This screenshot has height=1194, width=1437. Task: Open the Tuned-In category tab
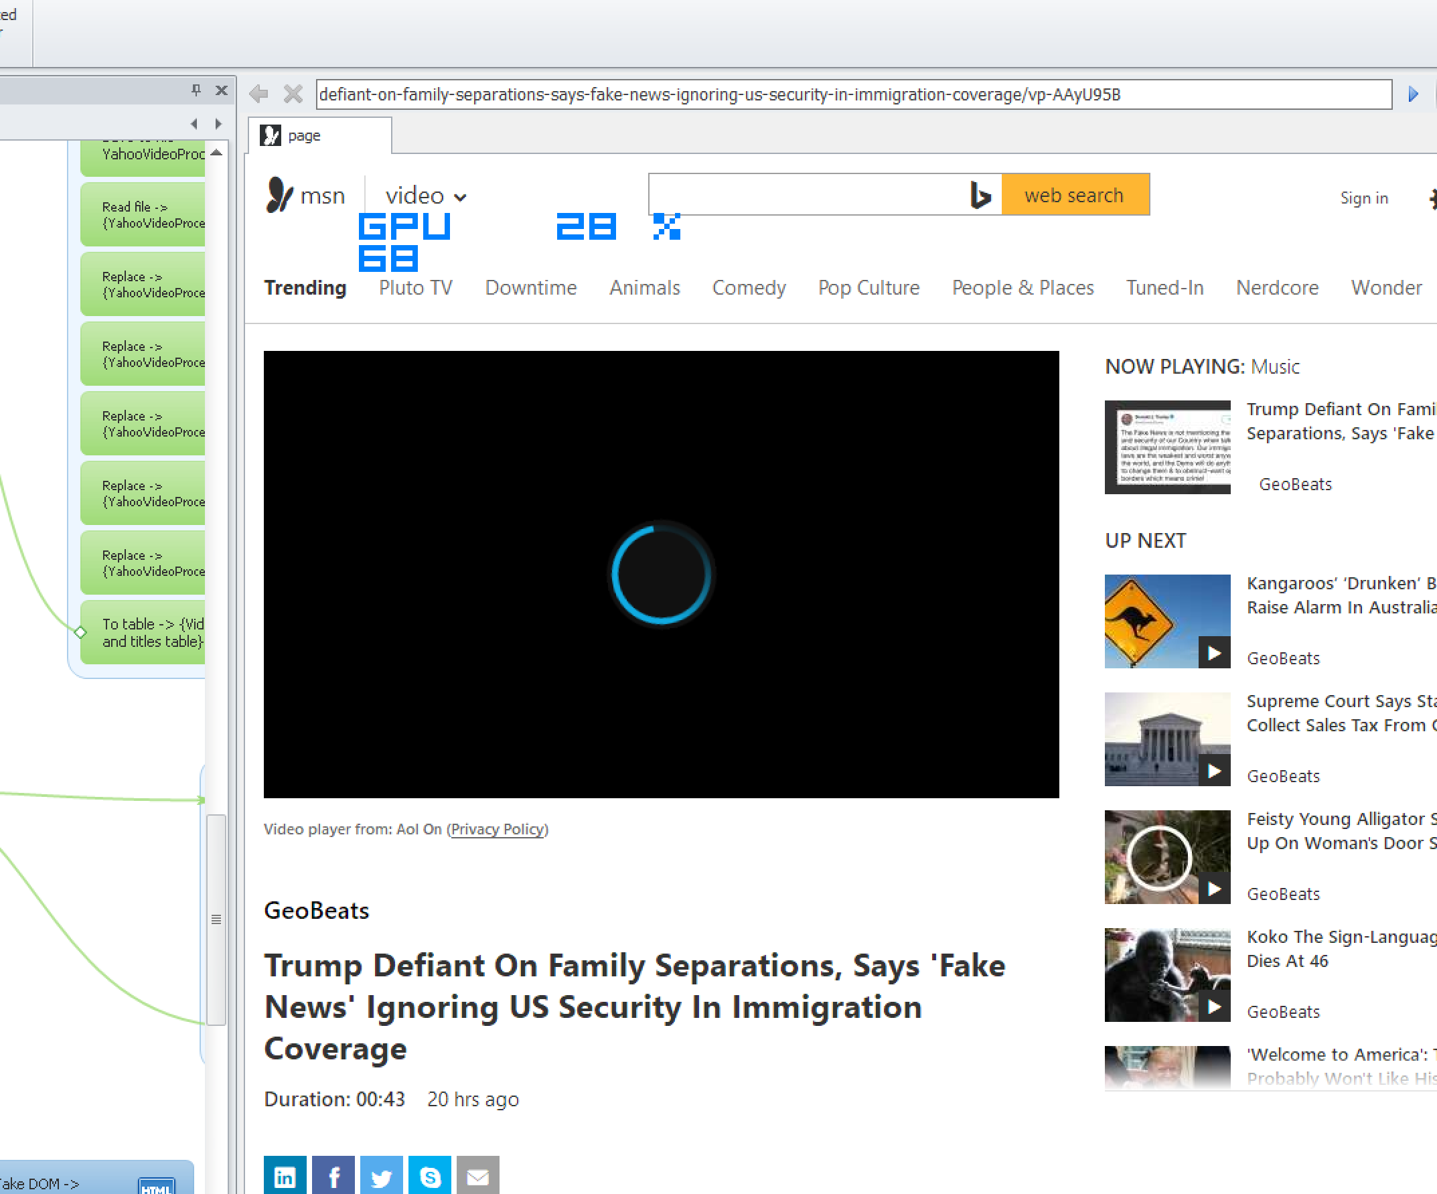1164,288
